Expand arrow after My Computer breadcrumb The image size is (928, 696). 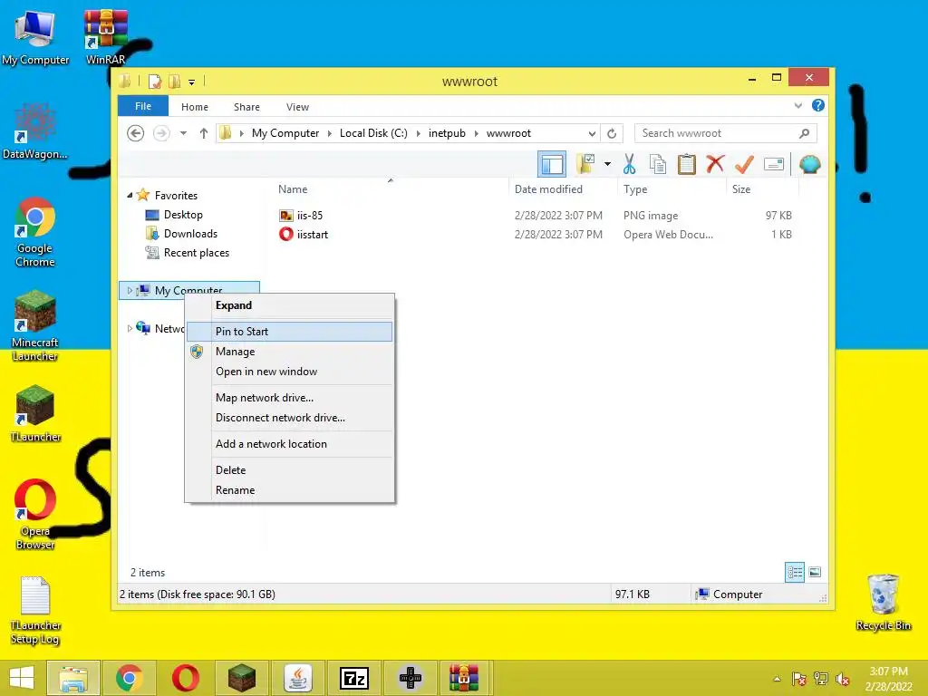pyautogui.click(x=330, y=133)
